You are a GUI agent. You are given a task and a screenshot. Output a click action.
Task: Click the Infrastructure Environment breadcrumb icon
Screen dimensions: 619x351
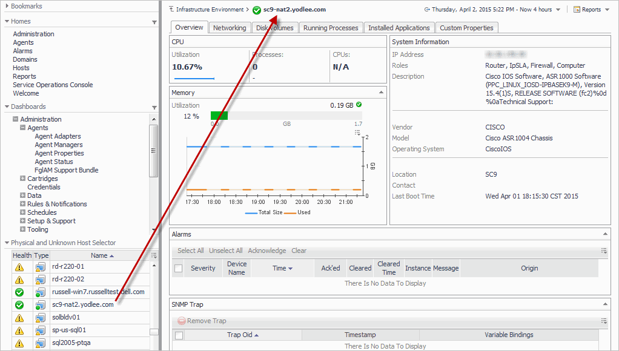171,9
